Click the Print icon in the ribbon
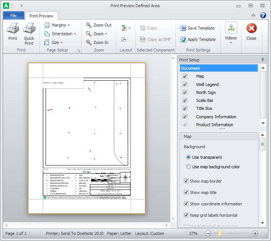271x241 pixels. coord(13,29)
